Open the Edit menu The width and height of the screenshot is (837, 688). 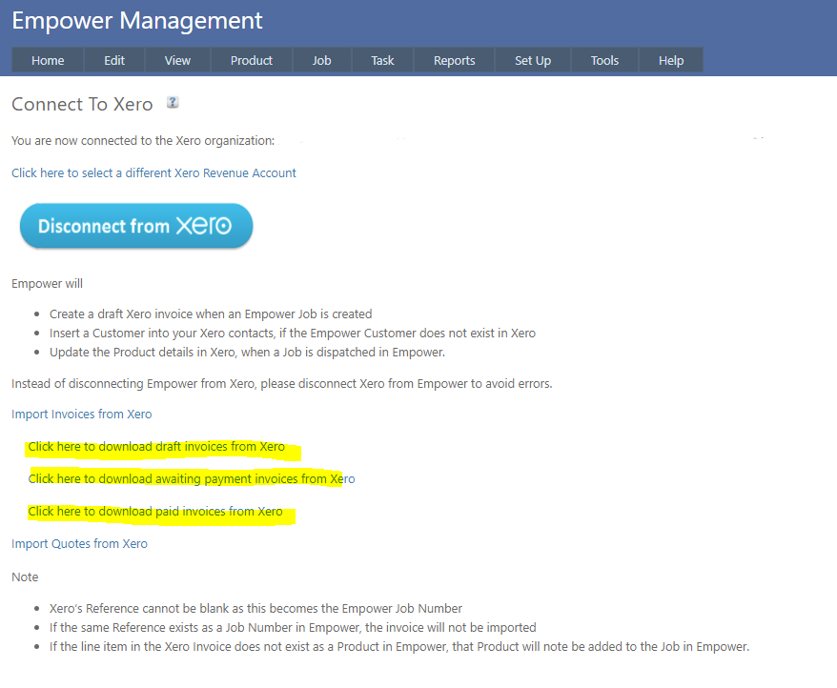[x=114, y=60]
